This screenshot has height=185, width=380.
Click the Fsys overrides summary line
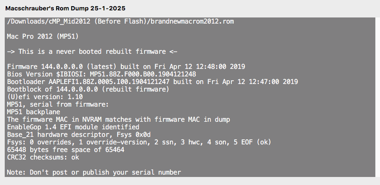[139, 142]
